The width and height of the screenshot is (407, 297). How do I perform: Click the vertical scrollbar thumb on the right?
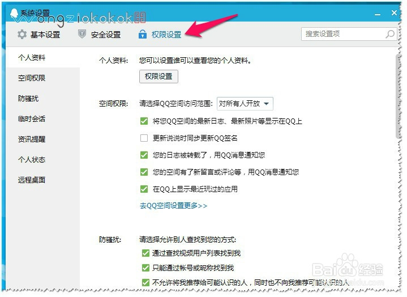click(x=399, y=96)
